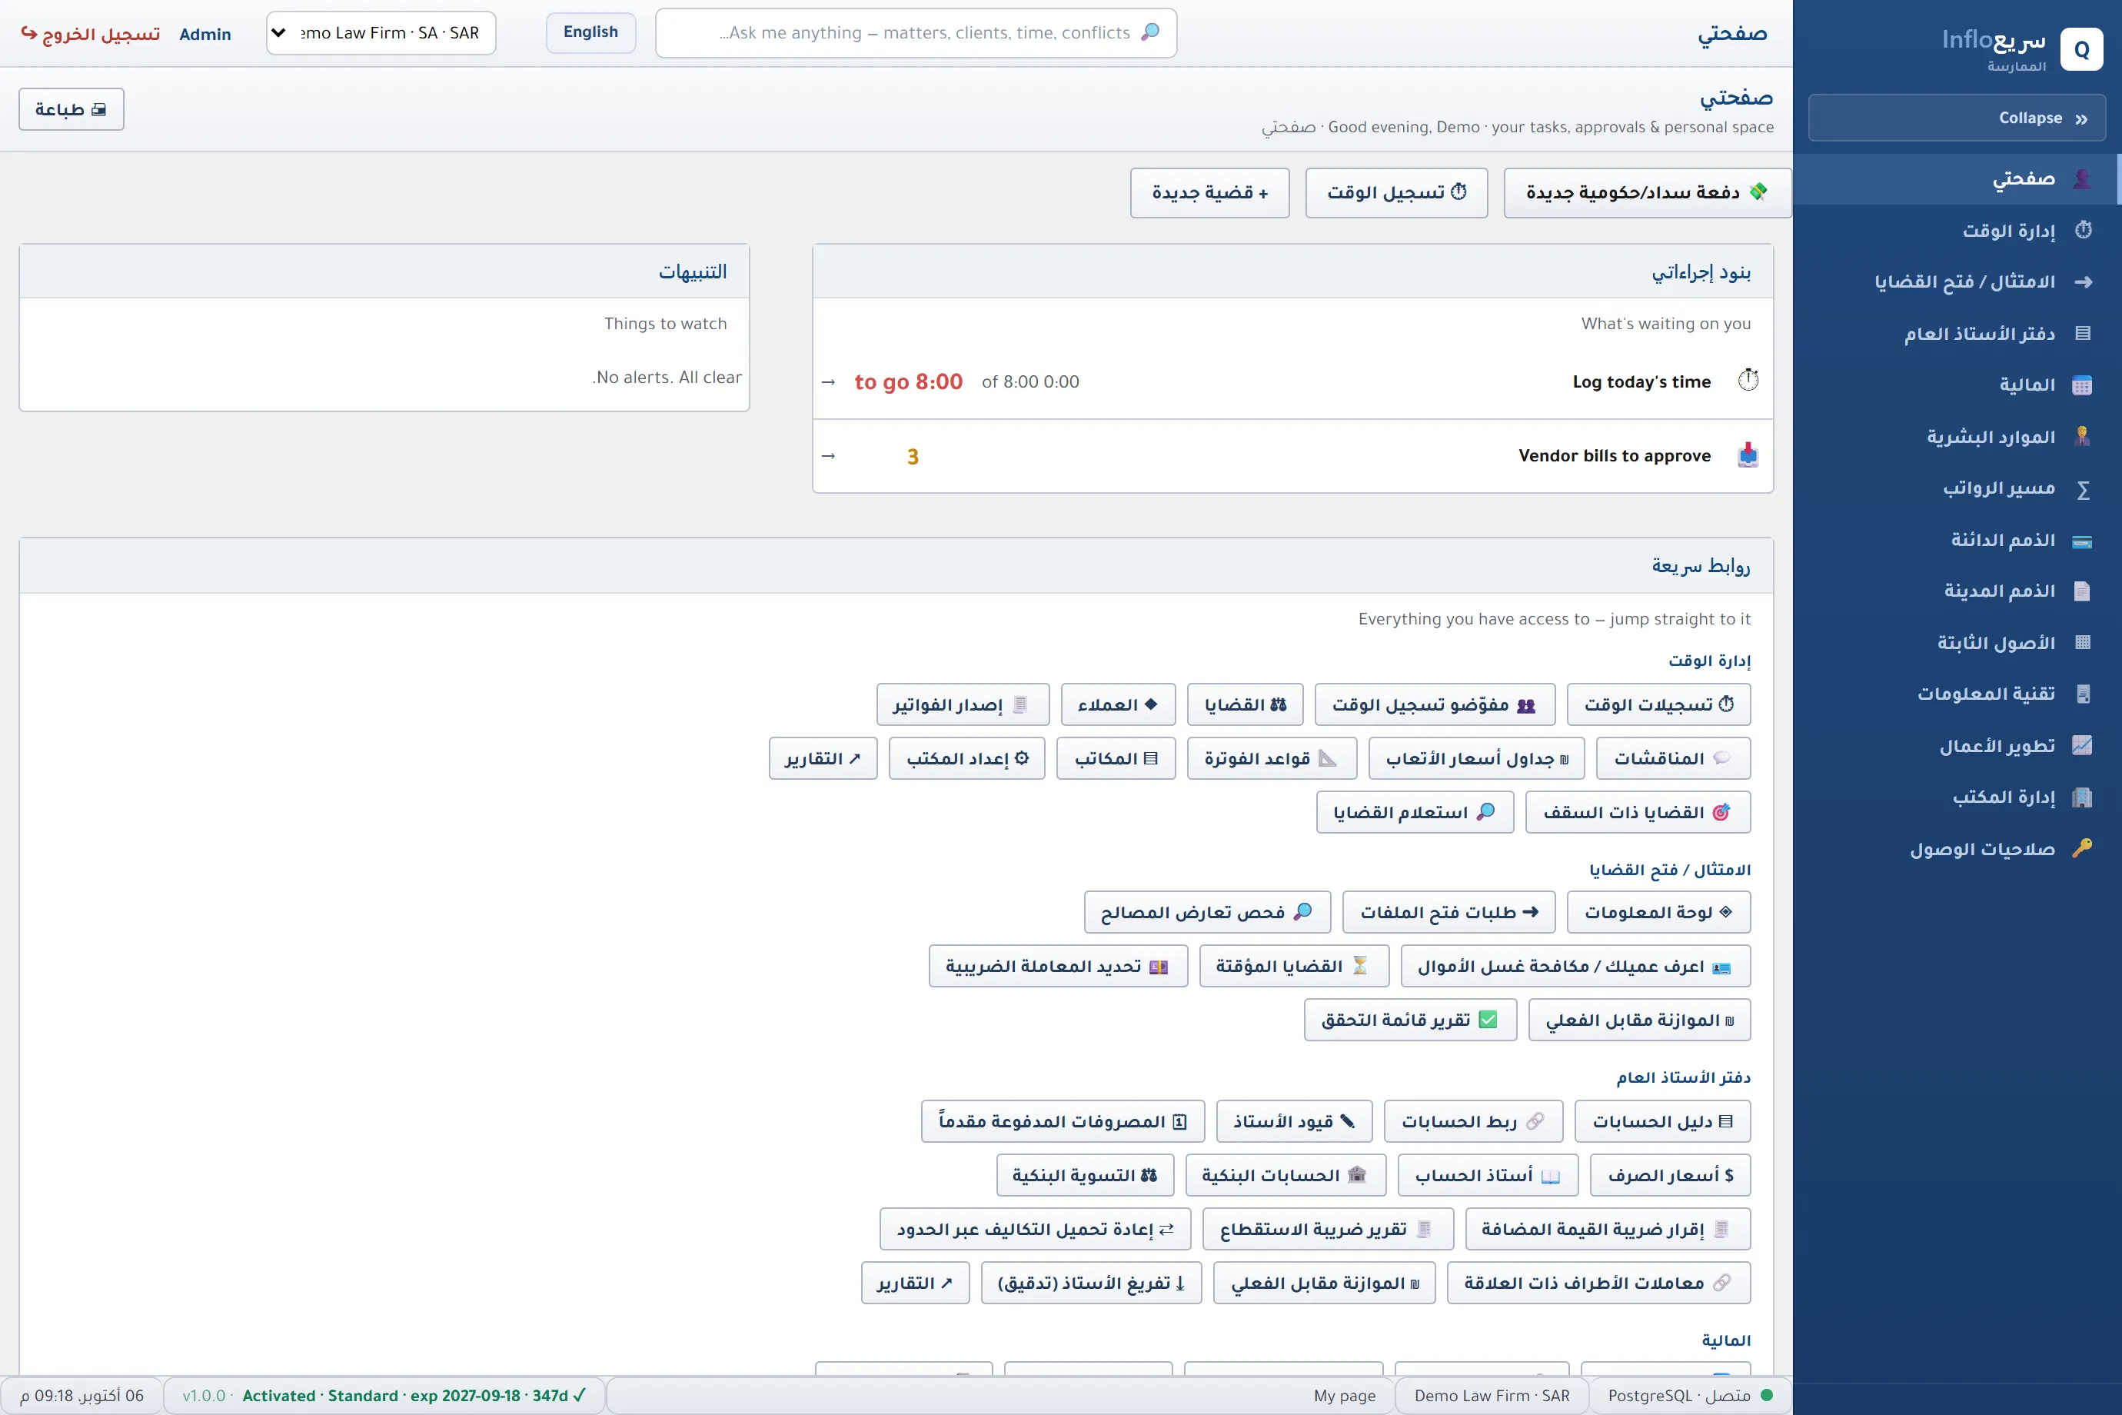Click the Vendor bills to approve inbox icon
Viewport: 2122px width, 1415px height.
point(1748,454)
